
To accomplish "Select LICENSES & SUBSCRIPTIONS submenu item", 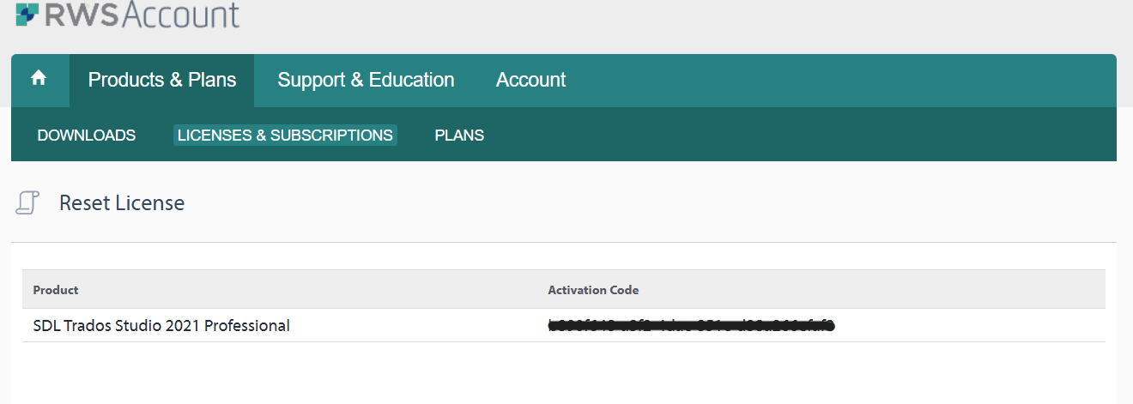I will [x=285, y=136].
